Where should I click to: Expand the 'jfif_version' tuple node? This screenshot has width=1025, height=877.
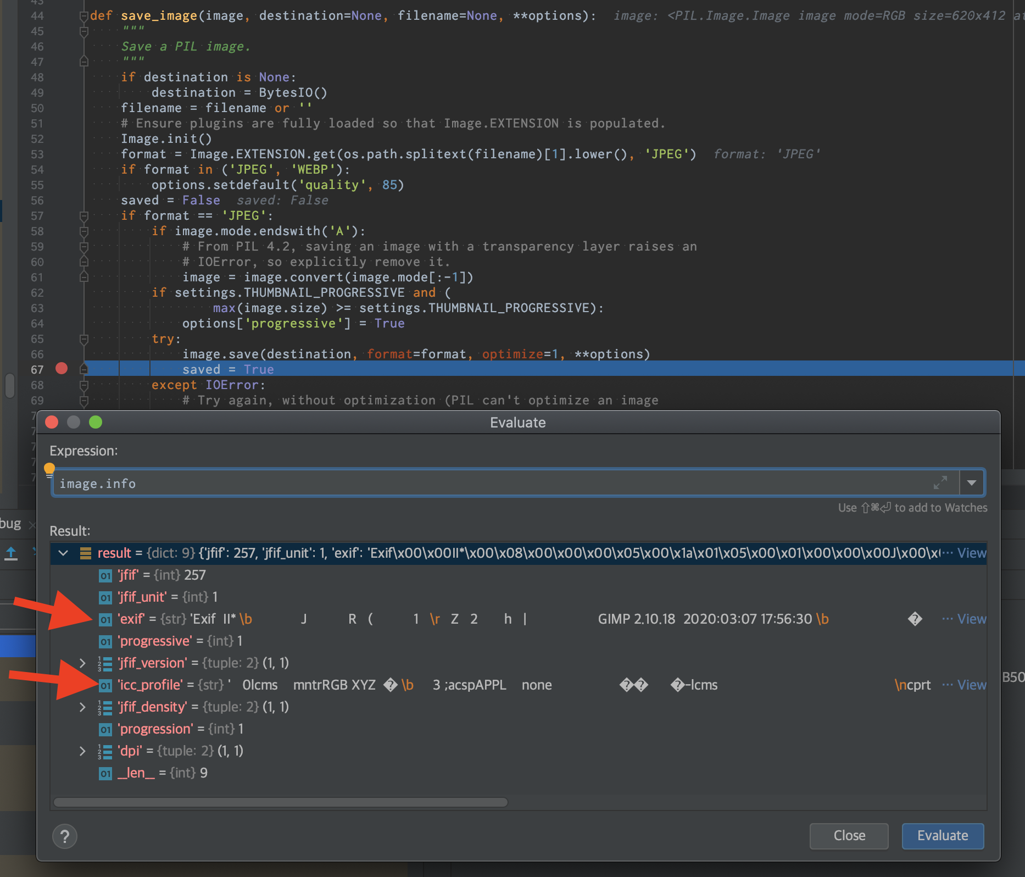(82, 663)
